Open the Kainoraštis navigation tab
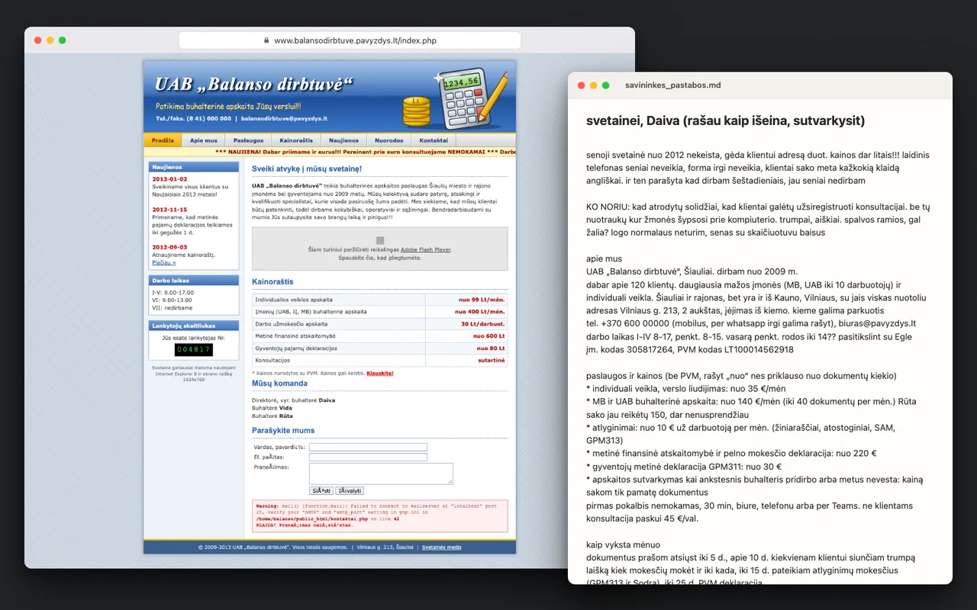This screenshot has height=610, width=977. tap(296, 140)
